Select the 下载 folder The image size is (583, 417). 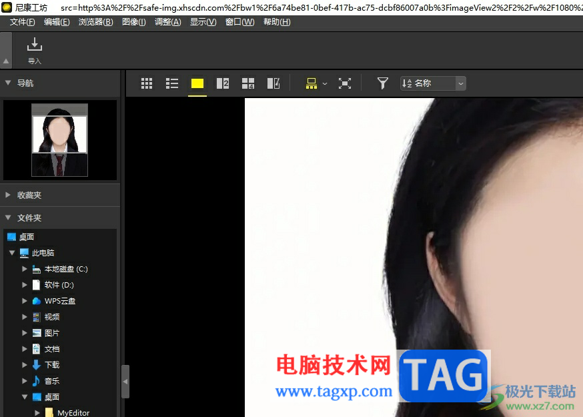pyautogui.click(x=51, y=365)
